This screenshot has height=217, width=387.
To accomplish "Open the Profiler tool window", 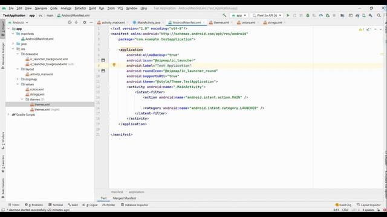I will click(x=109, y=205).
